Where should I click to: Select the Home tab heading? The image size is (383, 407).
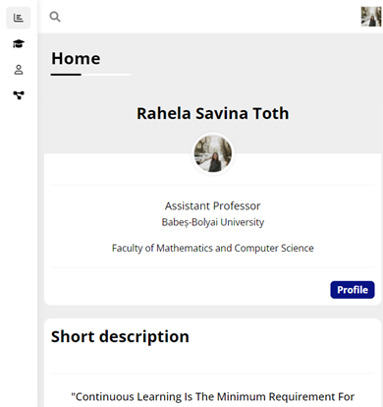click(76, 59)
